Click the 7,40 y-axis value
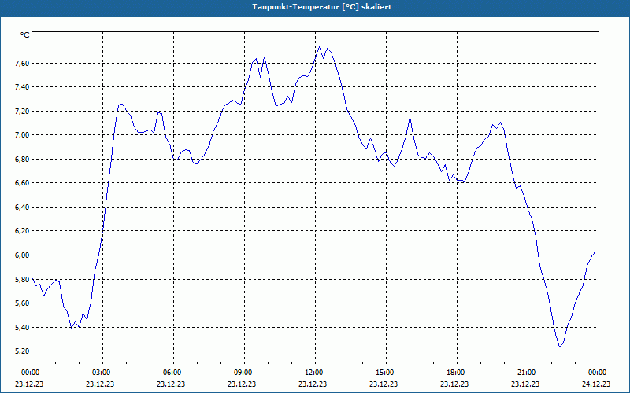Screen dimensions: 630x393 pyautogui.click(x=22, y=87)
